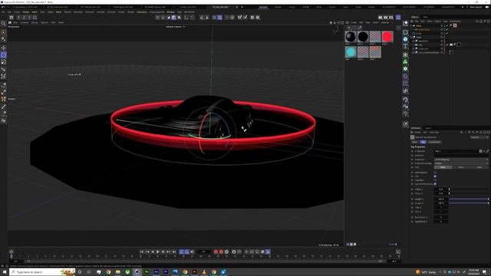491x276 pixels.
Task: Toggle the enable checkmark on third object row
Action: click(x=447, y=33)
